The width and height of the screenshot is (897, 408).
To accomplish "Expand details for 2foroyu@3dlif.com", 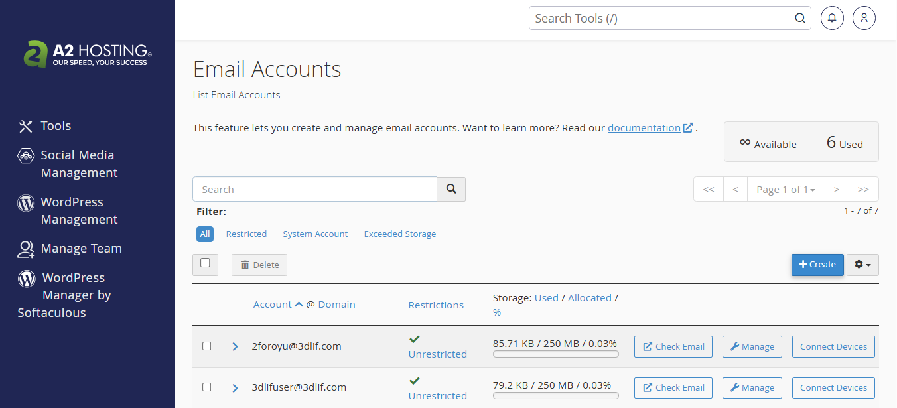I will [x=235, y=346].
